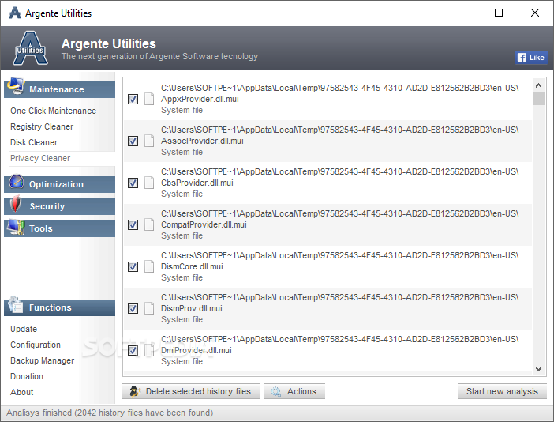Click file icon next to AssocProvider.dll.mui
This screenshot has height=422, width=554.
point(149,141)
